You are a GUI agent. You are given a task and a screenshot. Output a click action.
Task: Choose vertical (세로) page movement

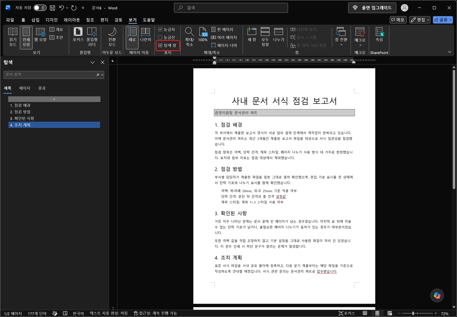point(132,37)
